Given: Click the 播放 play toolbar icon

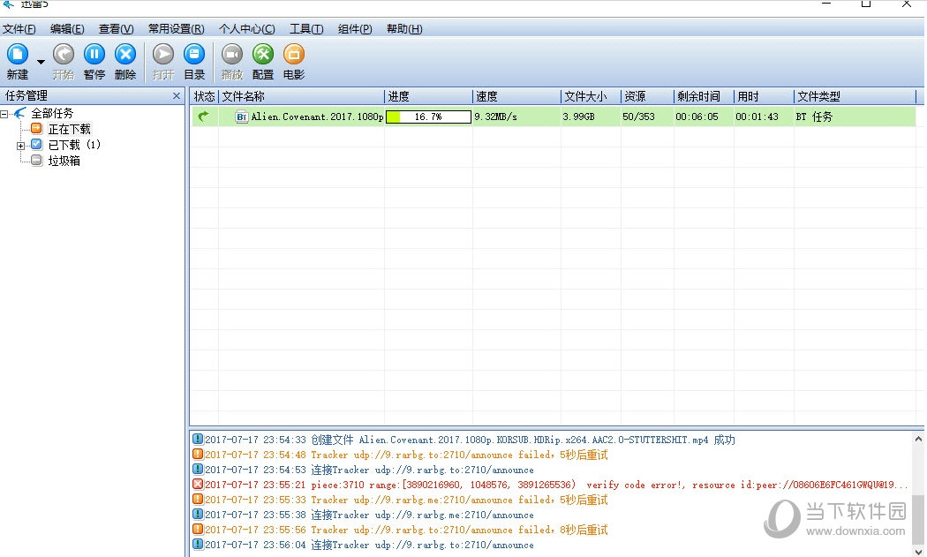Looking at the screenshot, I should point(231,55).
